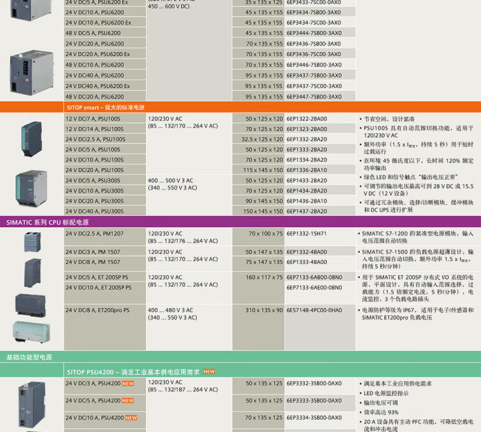This screenshot has height=432, width=481.
Task: Click NEW badge beside 24 V DC/5 A PSU4200
Action: pos(128,401)
